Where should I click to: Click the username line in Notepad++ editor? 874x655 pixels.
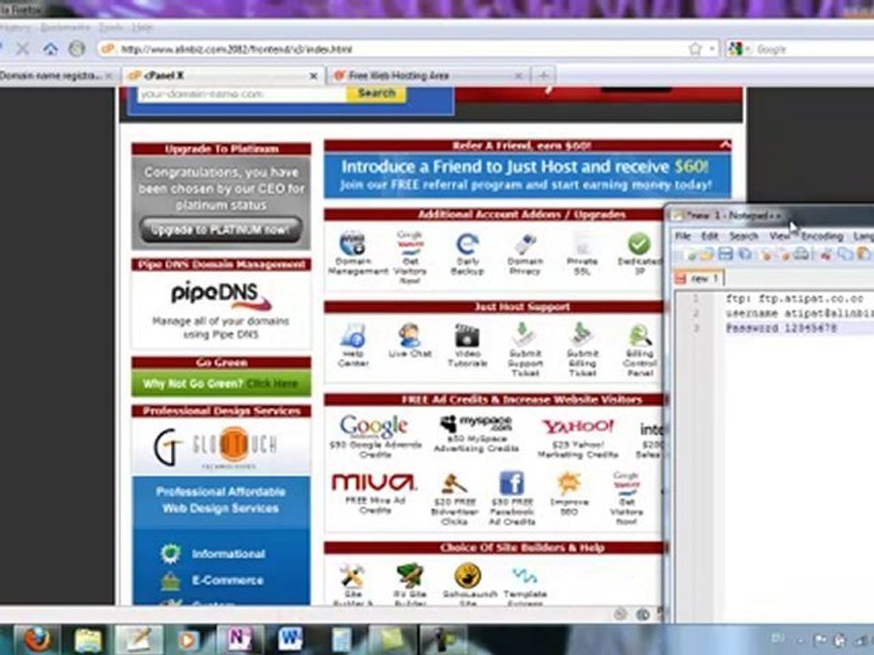799,313
